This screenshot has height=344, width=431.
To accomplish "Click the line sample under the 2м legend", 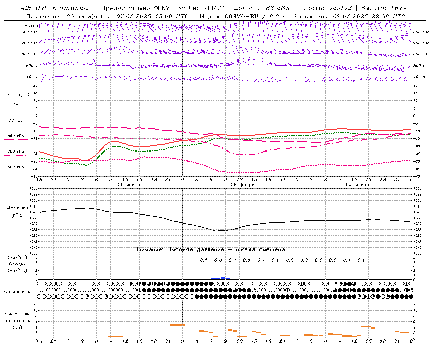I will coord(15,109).
